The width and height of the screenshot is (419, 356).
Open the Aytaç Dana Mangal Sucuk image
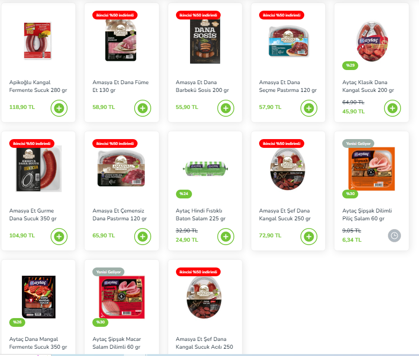(39, 297)
